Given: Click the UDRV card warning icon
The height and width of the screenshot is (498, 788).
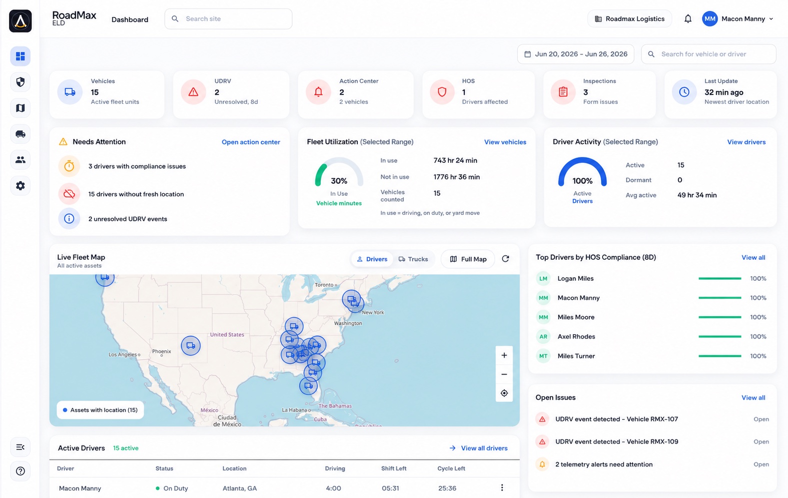Looking at the screenshot, I should tap(193, 92).
